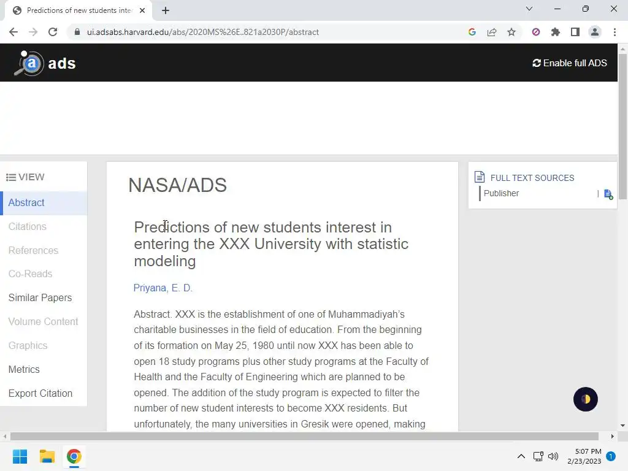
Task: Select the Predictions of new students tab
Action: pos(79,10)
